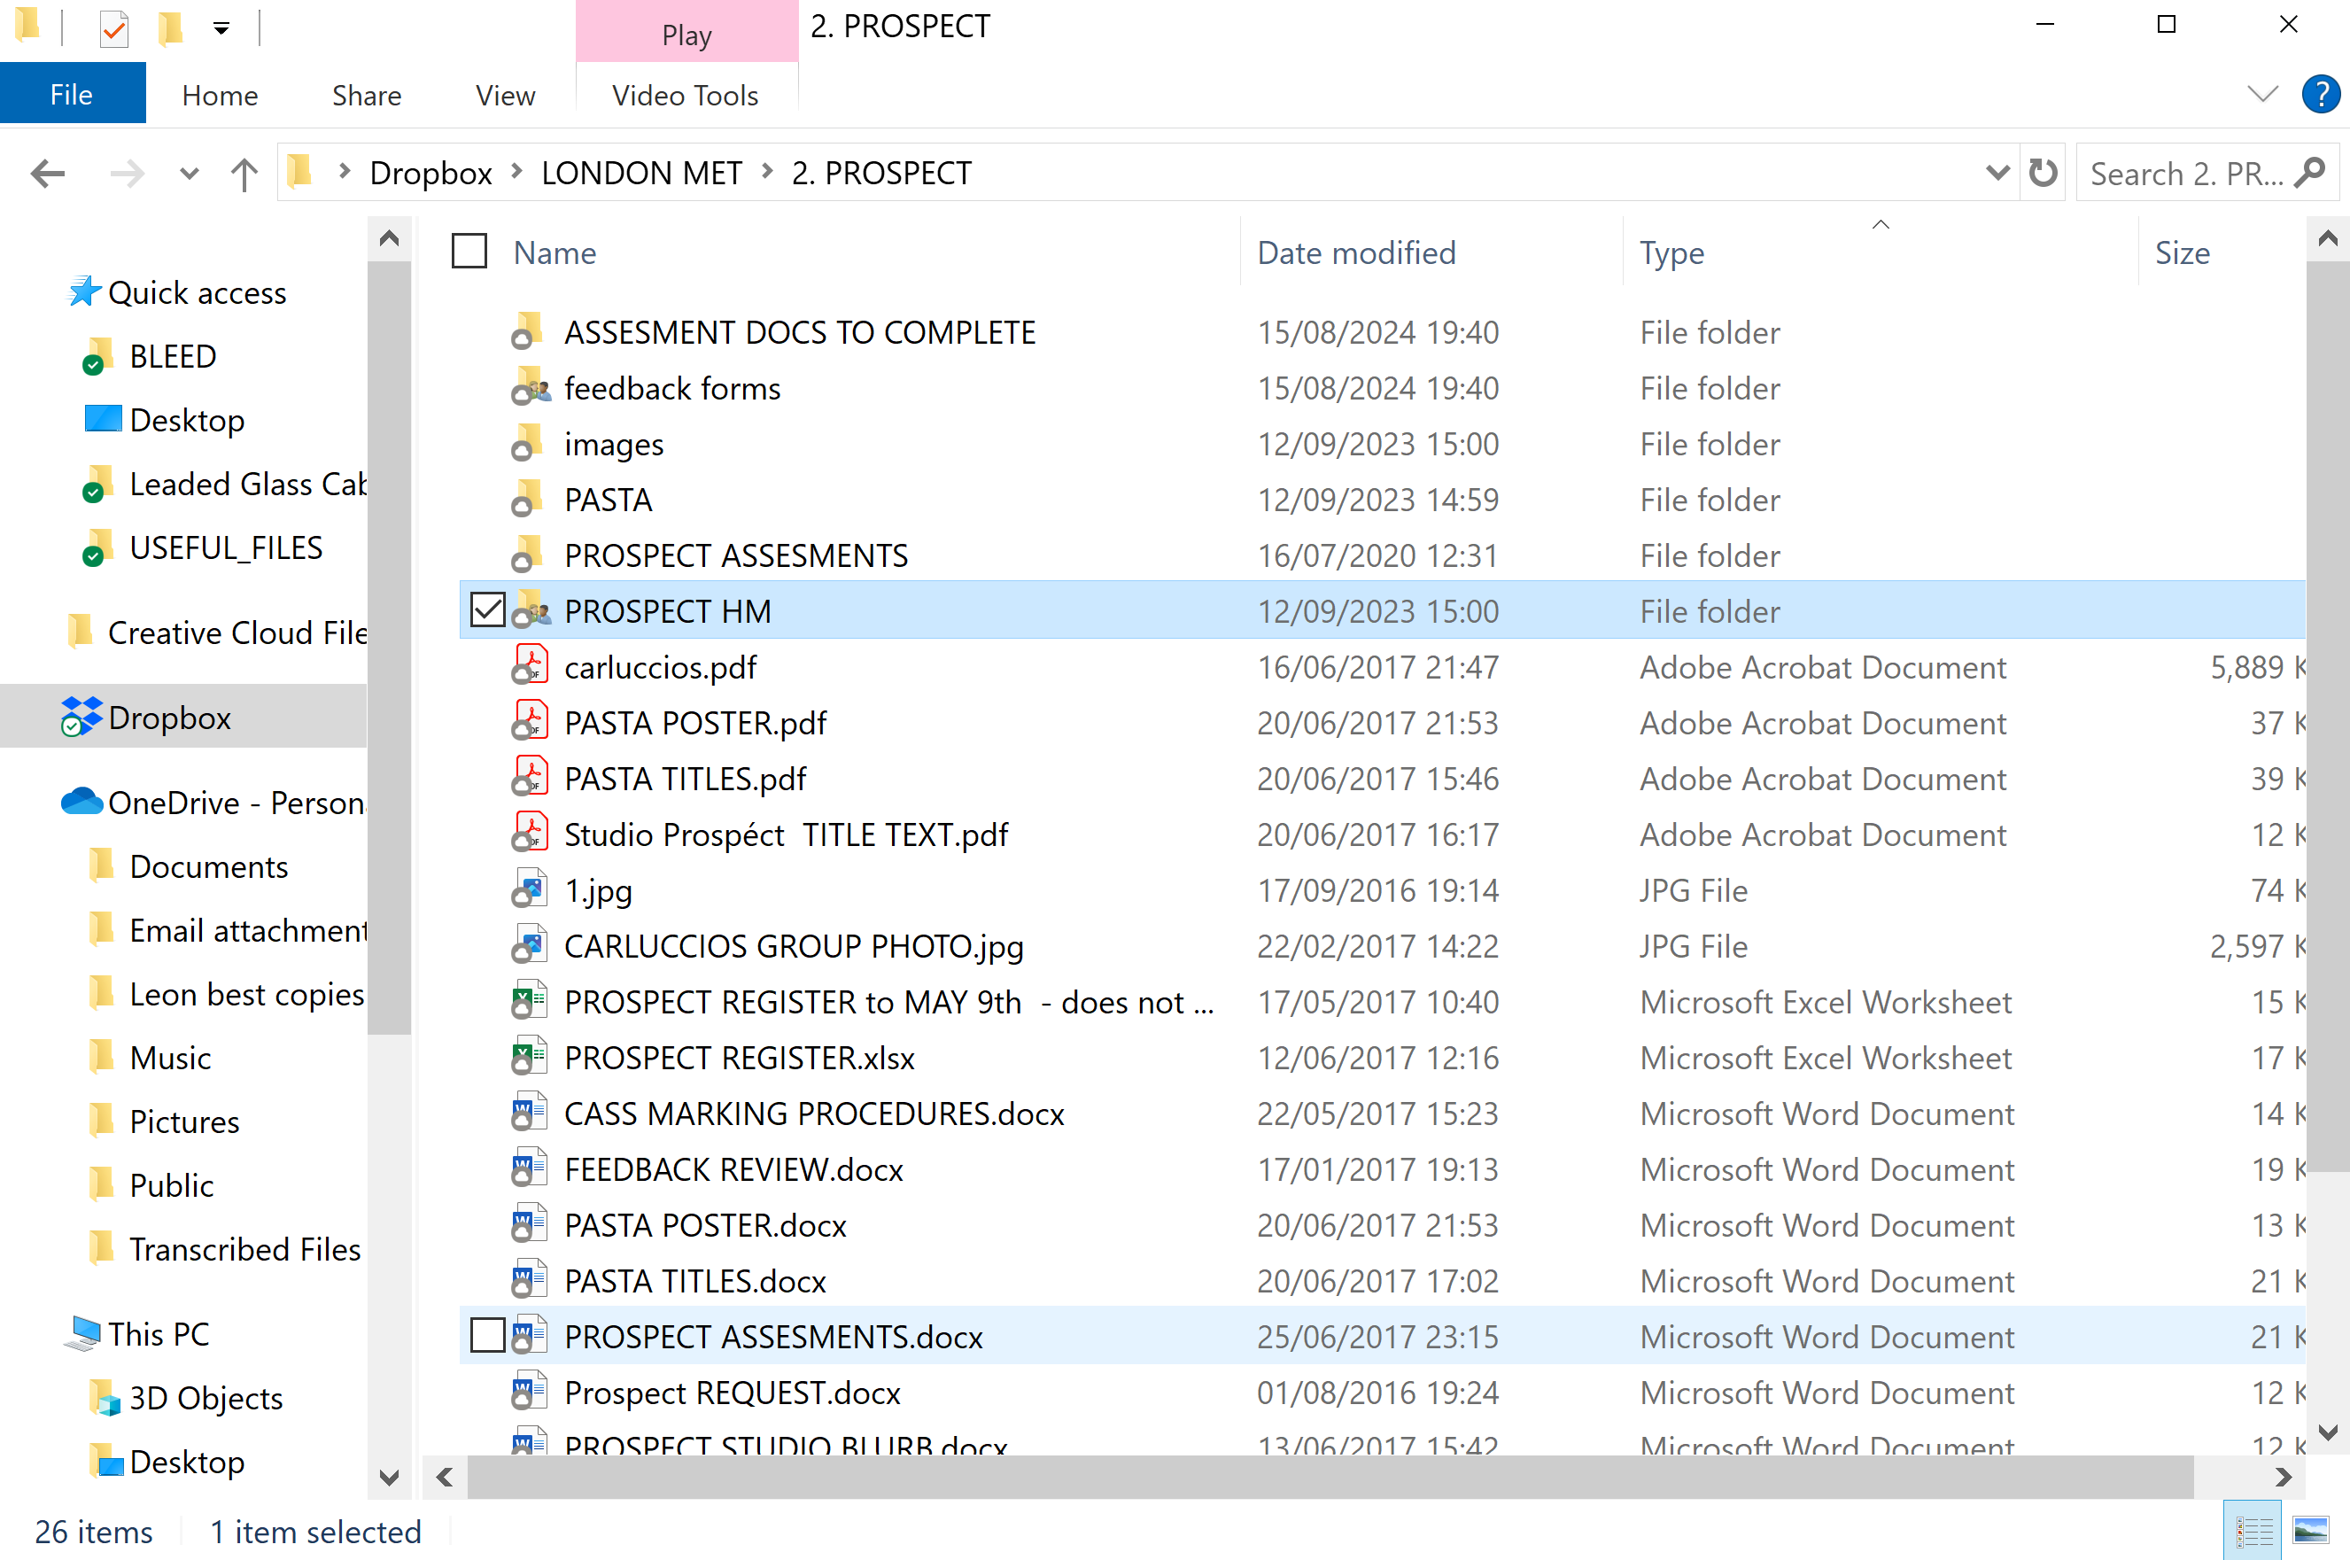
Task: Click the Back navigation arrow
Action: 48,175
